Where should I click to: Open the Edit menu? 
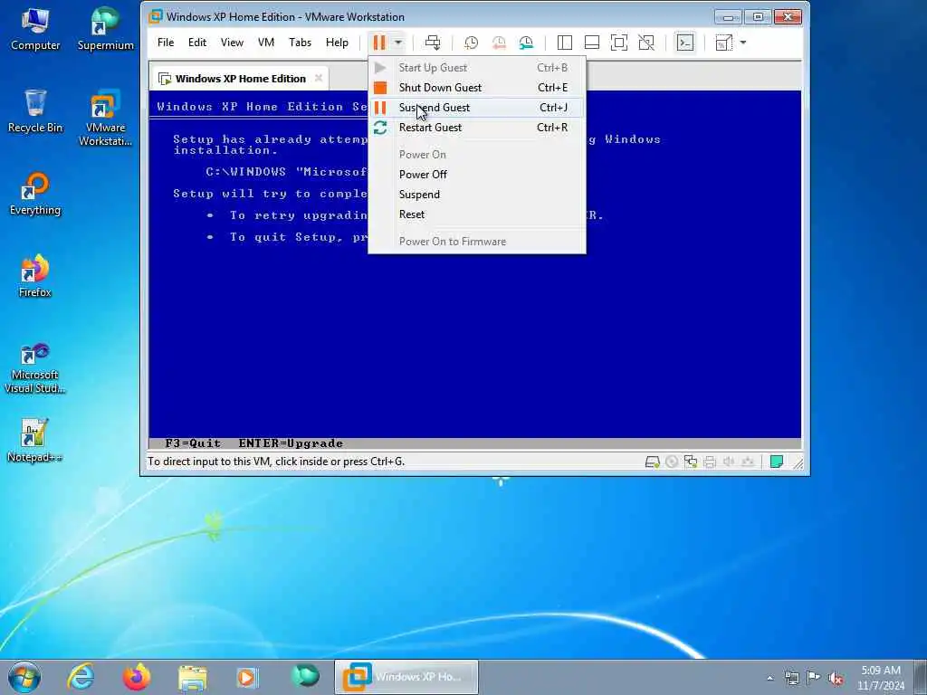(197, 43)
